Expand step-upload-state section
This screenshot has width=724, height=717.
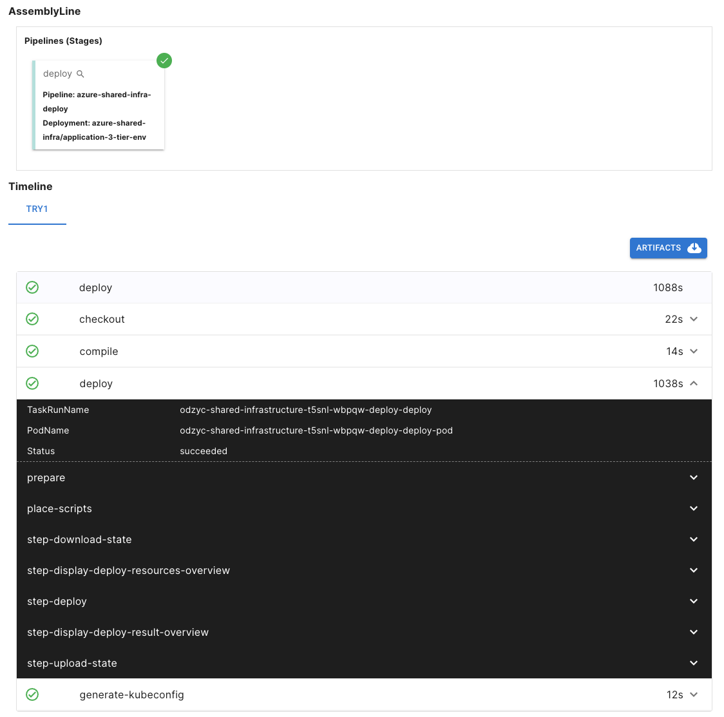694,663
